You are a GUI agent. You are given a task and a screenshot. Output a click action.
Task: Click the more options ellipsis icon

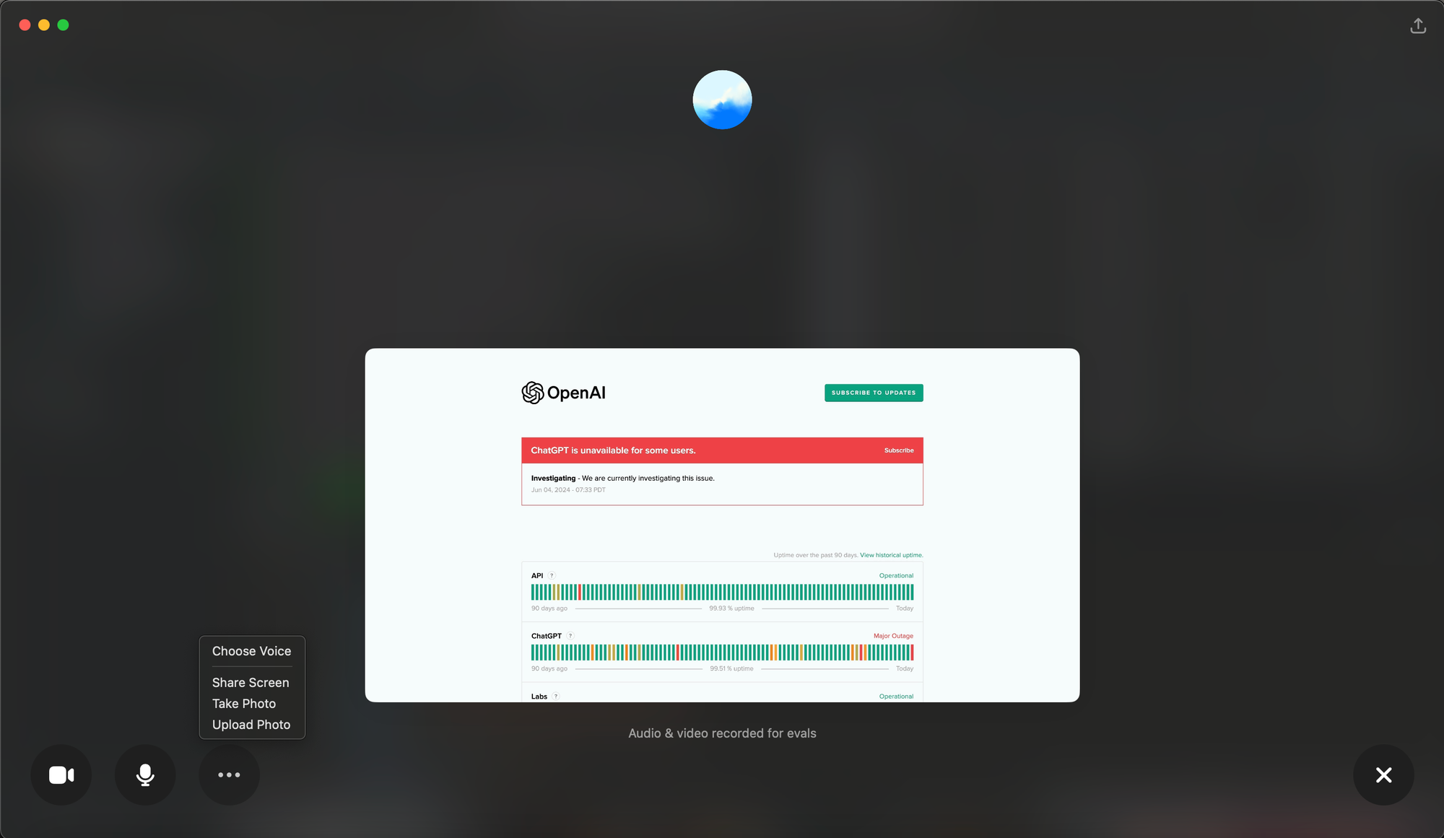point(229,774)
